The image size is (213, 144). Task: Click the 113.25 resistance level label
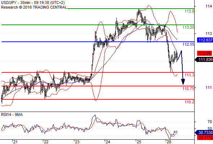point(188,27)
